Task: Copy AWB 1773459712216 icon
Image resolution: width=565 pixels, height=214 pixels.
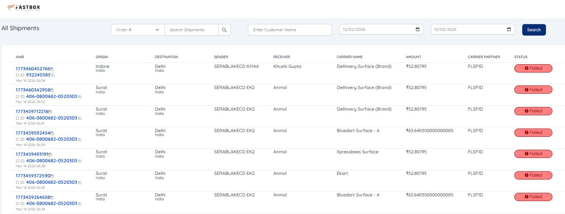Action: (x=50, y=112)
